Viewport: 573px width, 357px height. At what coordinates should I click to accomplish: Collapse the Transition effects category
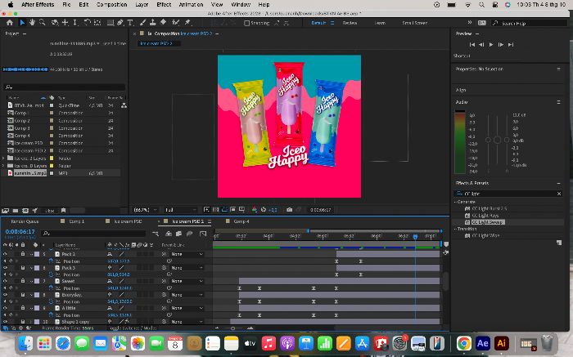(x=456, y=229)
